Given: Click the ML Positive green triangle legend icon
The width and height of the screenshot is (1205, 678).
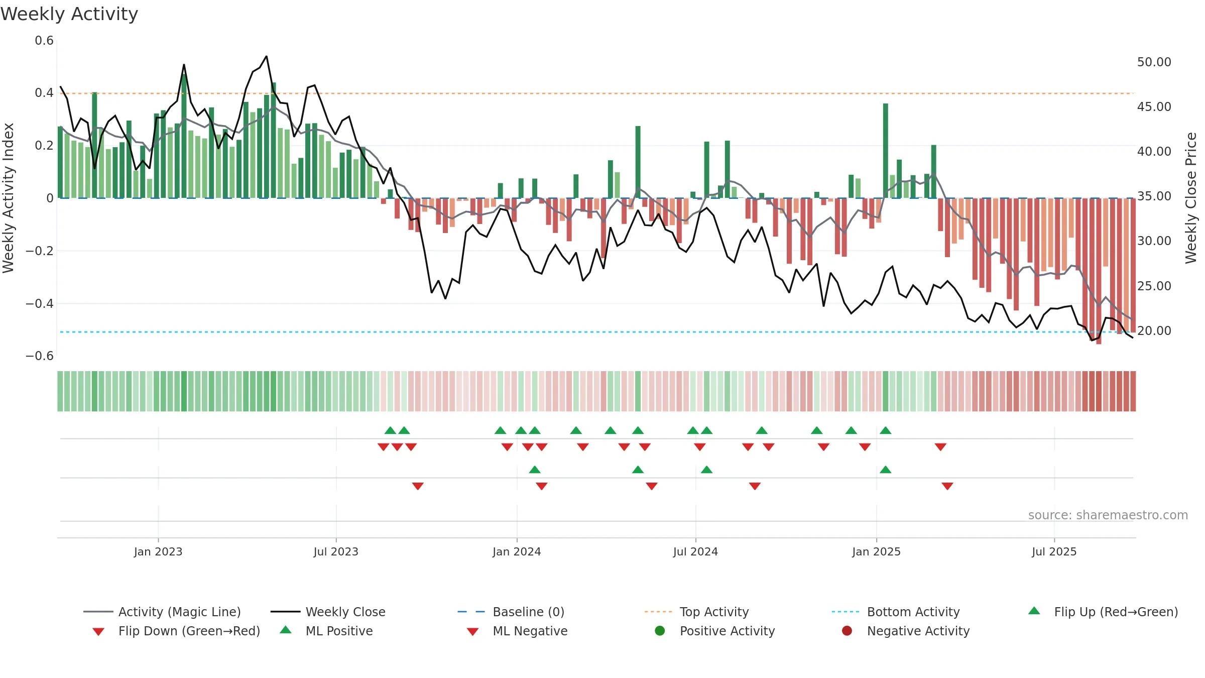Looking at the screenshot, I should coord(286,630).
